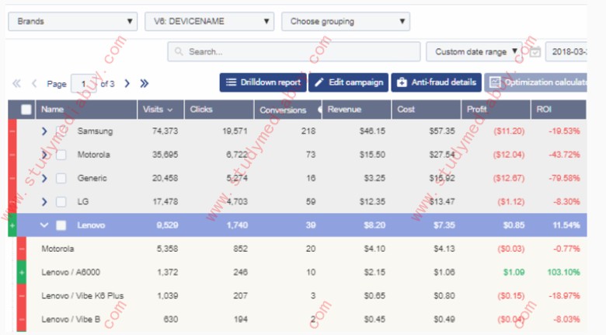Screen dimensions: 606x335
Task: Expand the LG row
Action: tap(44, 201)
